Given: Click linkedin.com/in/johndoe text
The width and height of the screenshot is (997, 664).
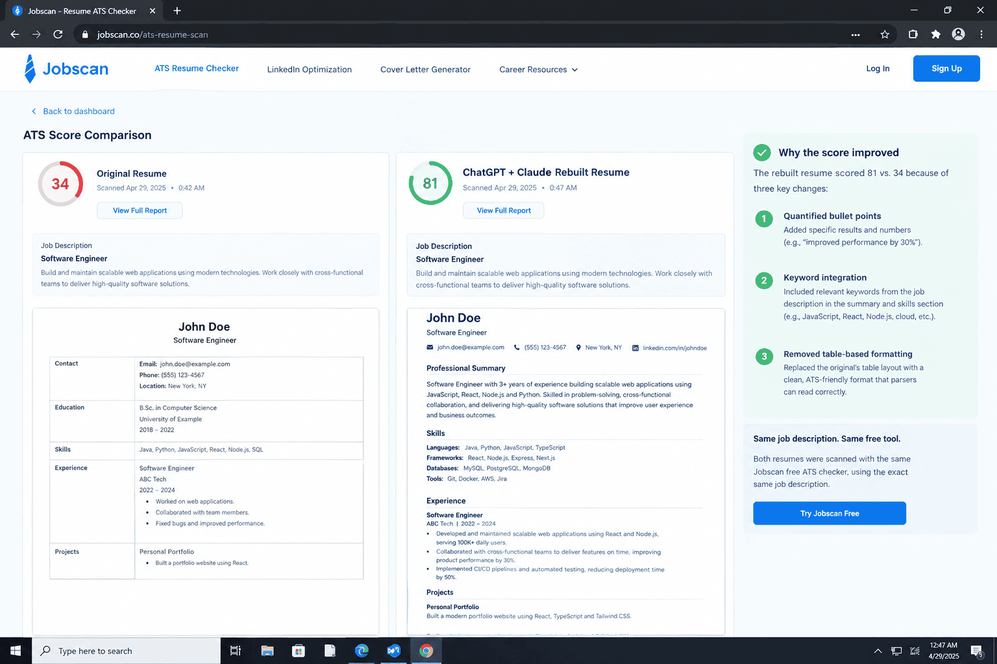Looking at the screenshot, I should (674, 348).
